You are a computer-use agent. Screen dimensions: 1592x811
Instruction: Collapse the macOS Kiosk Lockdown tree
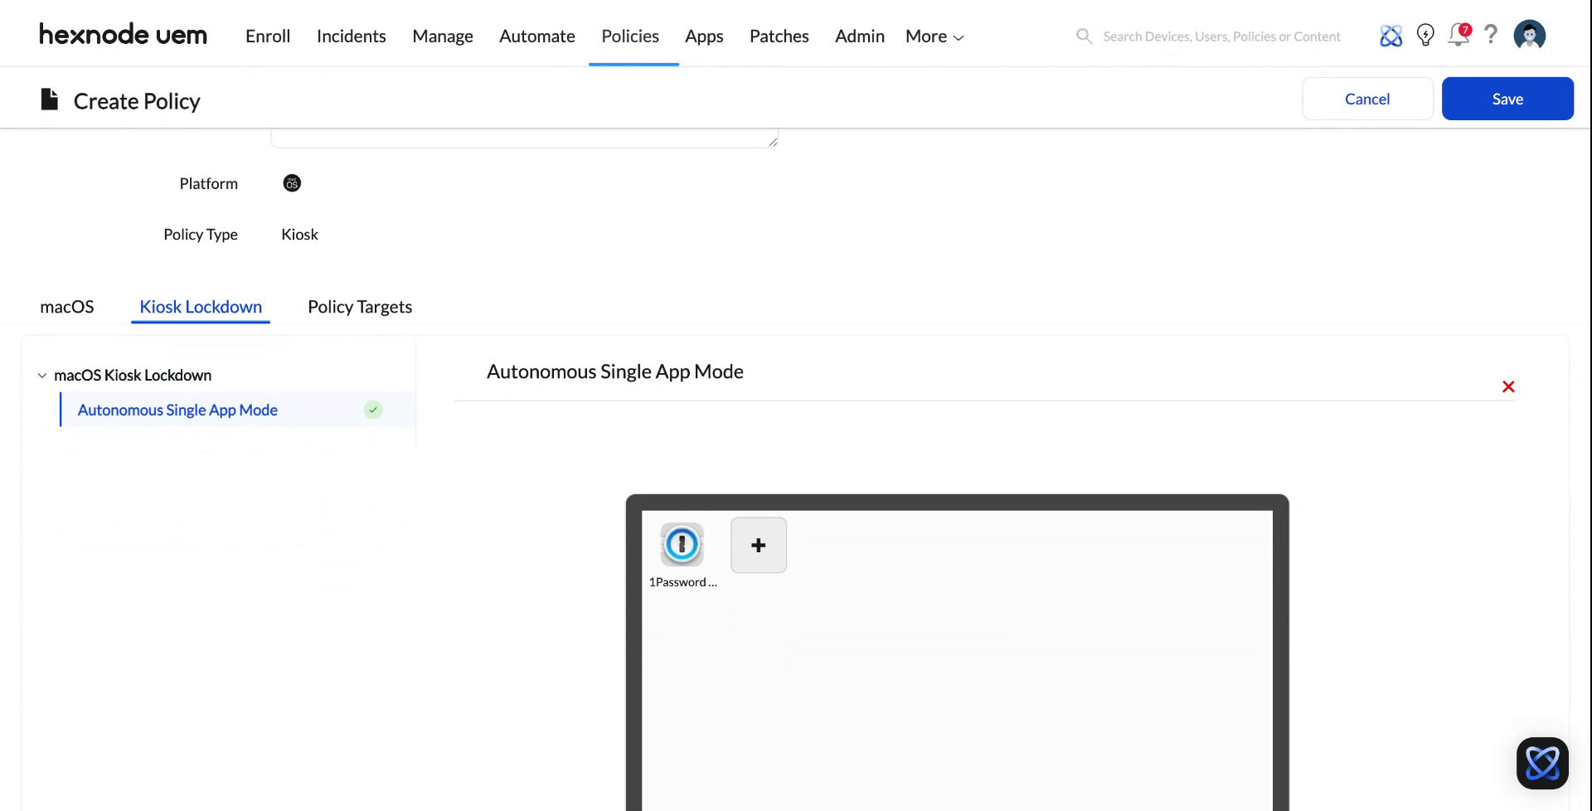tap(42, 375)
